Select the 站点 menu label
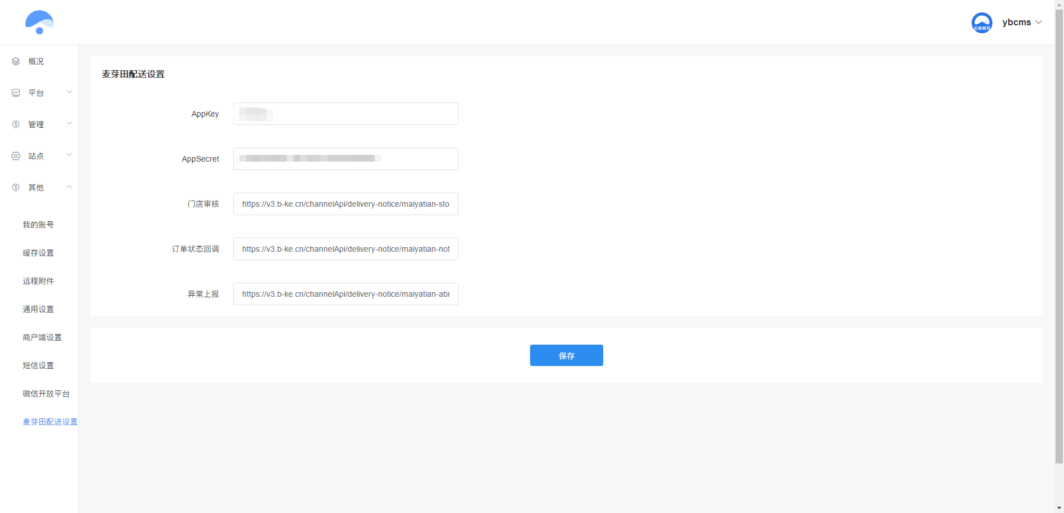The width and height of the screenshot is (1064, 513). [36, 156]
